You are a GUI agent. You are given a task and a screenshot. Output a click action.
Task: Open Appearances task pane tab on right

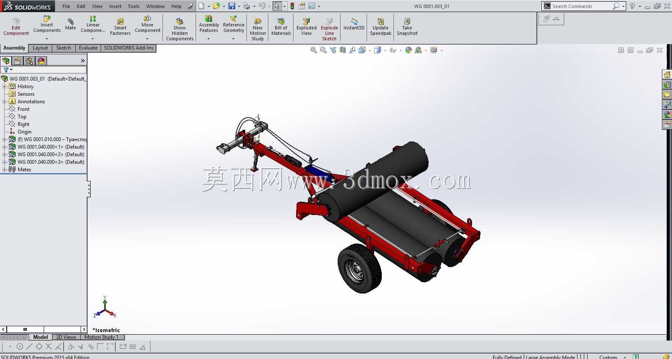[667, 115]
